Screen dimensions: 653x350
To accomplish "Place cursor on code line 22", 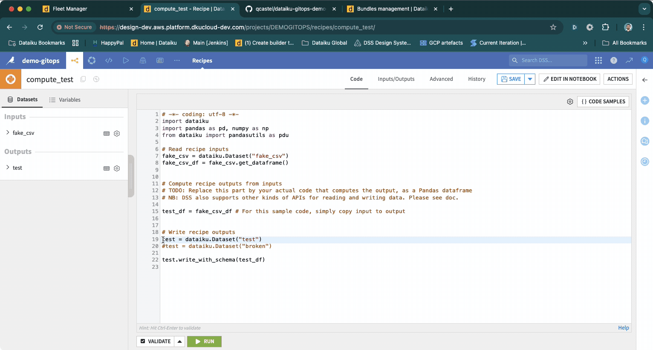I will pyautogui.click(x=213, y=260).
